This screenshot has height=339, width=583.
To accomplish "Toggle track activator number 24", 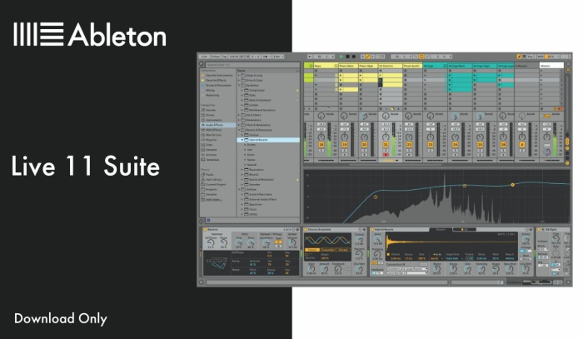I will 456,144.
